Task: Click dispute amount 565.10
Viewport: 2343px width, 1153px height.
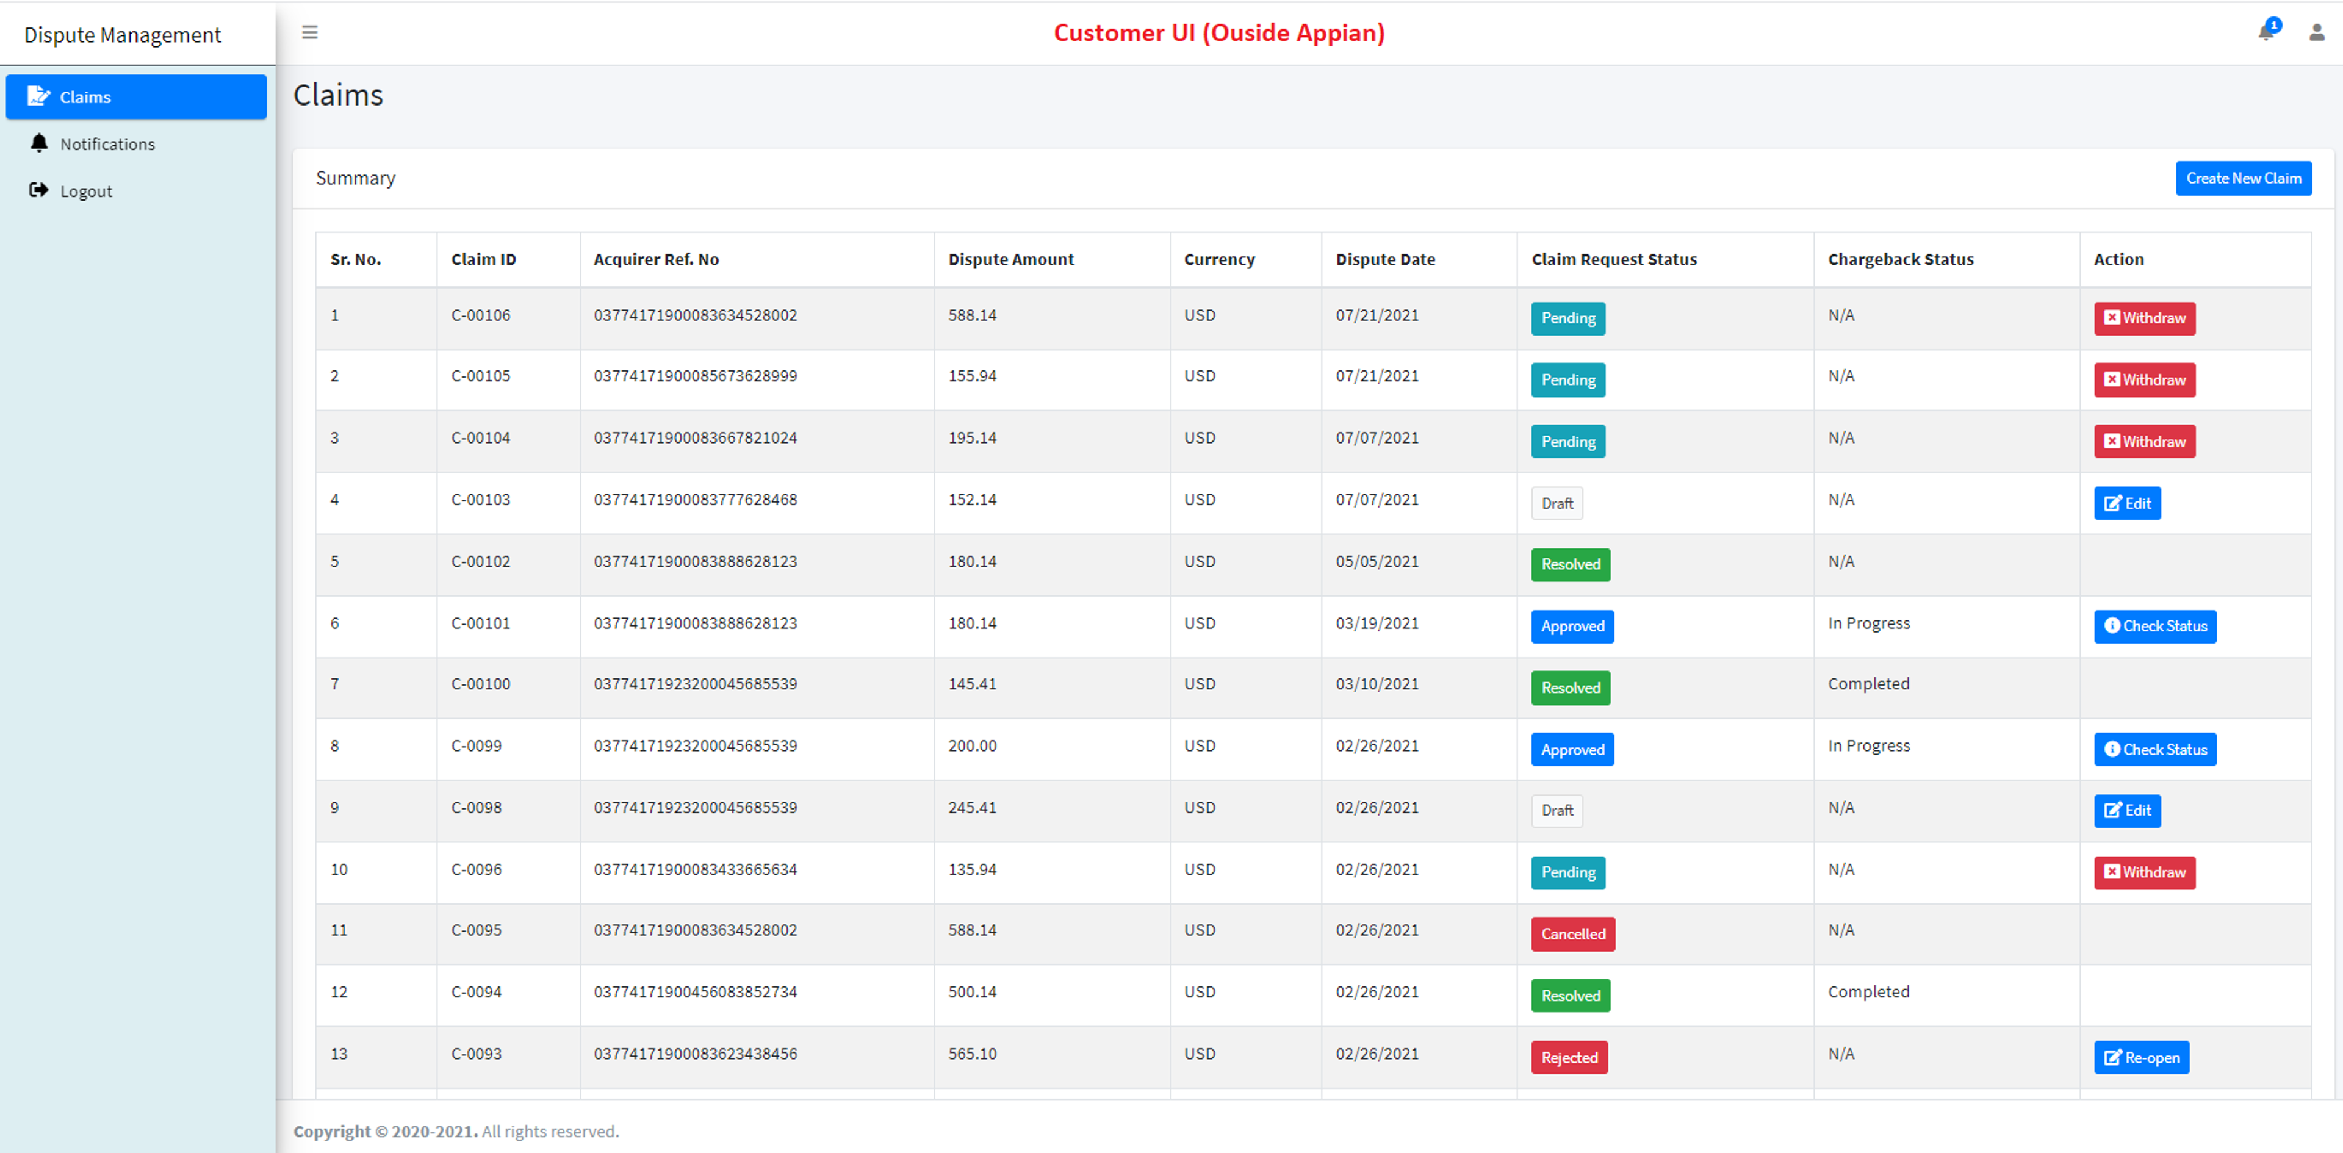Action: click(x=973, y=1054)
